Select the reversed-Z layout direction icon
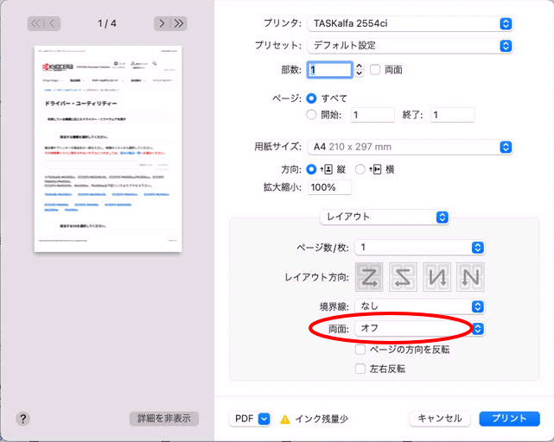The width and height of the screenshot is (554, 442). point(403,277)
